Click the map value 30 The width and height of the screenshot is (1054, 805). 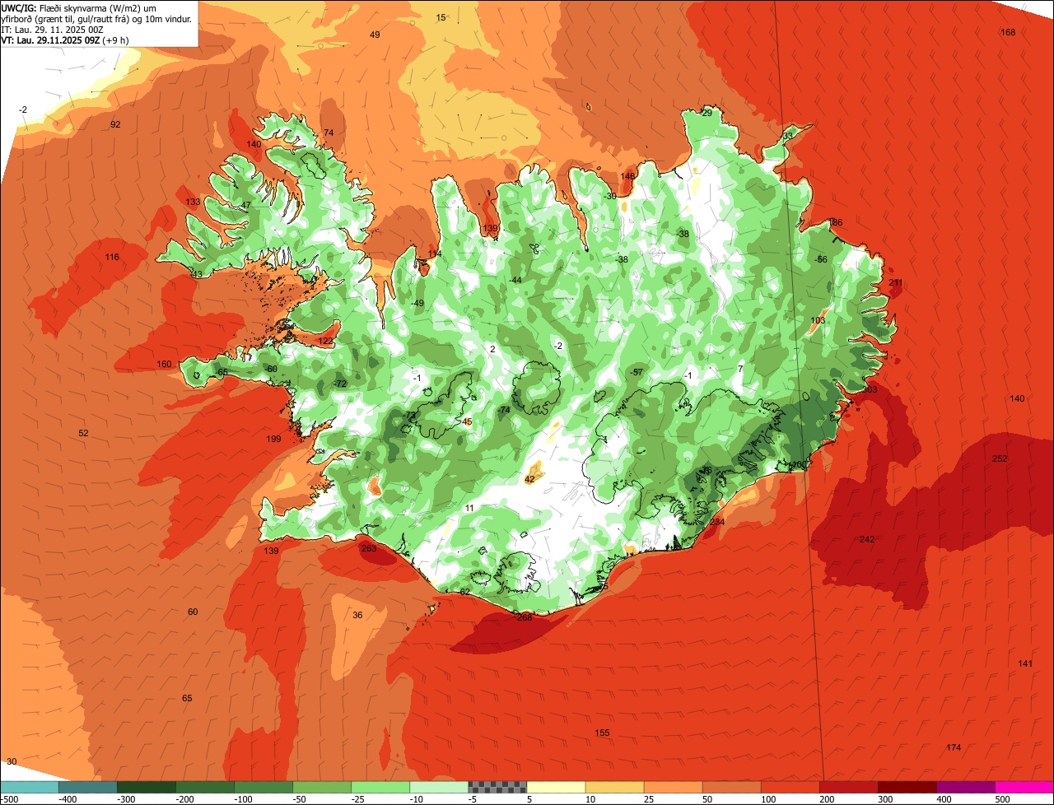(x=11, y=761)
